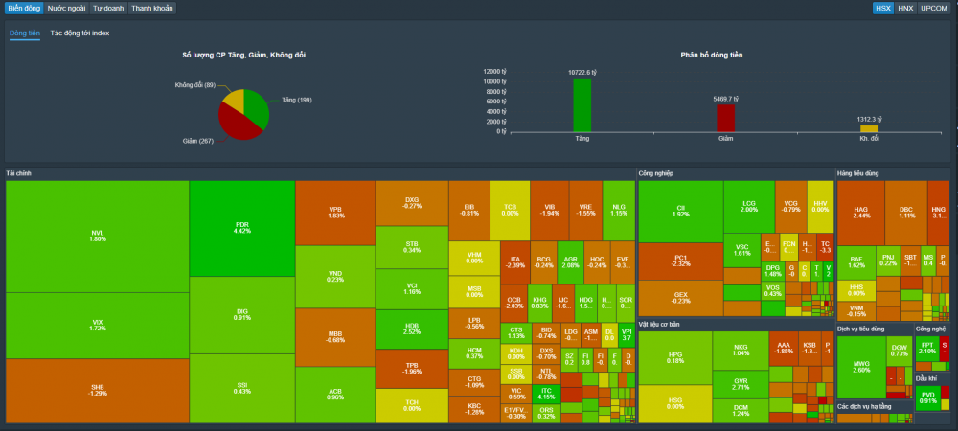Image resolution: width=958 pixels, height=431 pixels.
Task: Select the VCI 1.16% tile
Action: pos(412,289)
